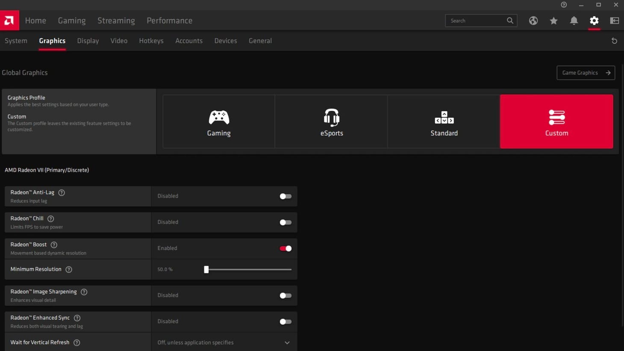Turn on Radeon Image Sharpening
The width and height of the screenshot is (624, 351).
(285, 295)
